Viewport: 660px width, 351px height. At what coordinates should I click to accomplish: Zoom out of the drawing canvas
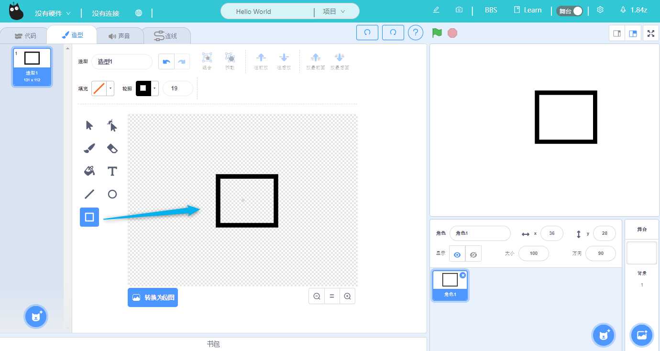click(x=317, y=296)
